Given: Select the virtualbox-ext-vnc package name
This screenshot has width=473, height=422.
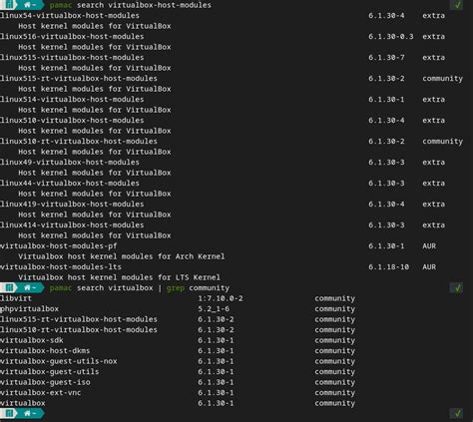Looking at the screenshot, I should (x=41, y=393).
